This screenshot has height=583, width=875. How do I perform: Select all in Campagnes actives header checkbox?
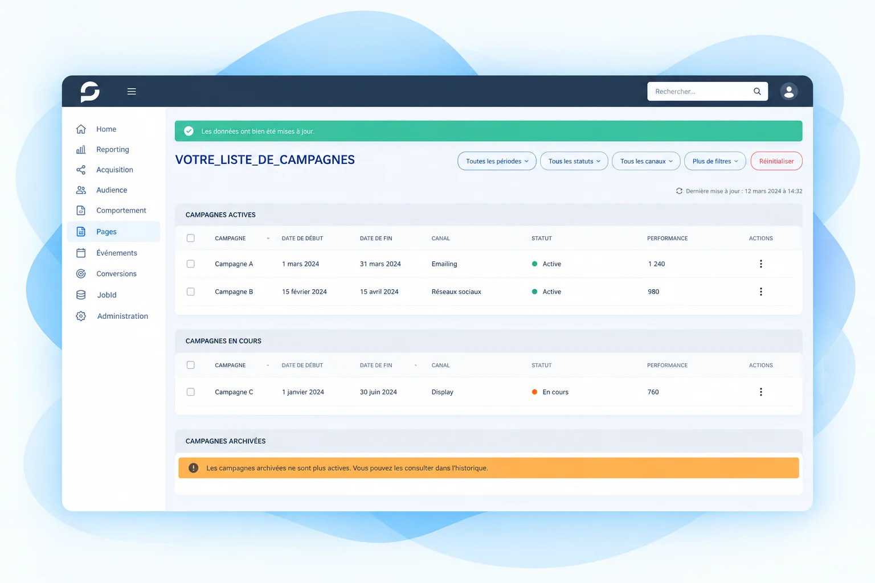pos(191,238)
